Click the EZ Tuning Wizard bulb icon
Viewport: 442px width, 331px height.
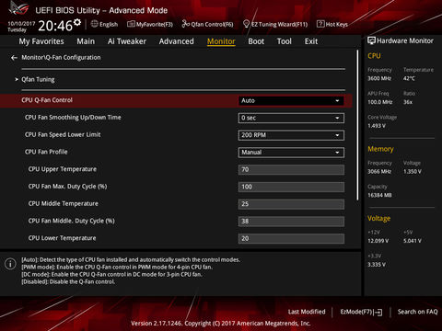coord(246,24)
